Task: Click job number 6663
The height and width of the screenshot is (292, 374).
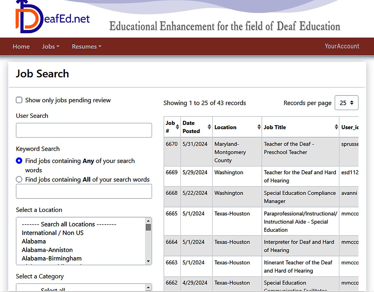Action: point(172,262)
